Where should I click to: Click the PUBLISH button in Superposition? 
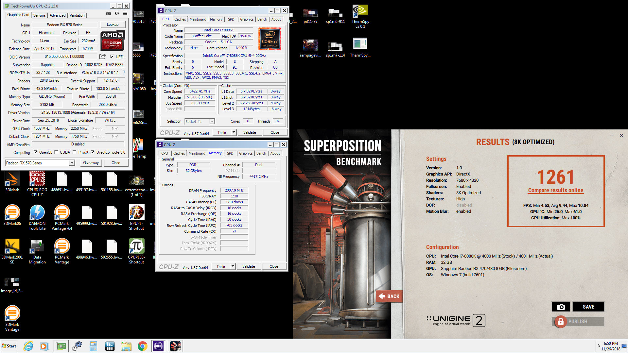pyautogui.click(x=578, y=321)
